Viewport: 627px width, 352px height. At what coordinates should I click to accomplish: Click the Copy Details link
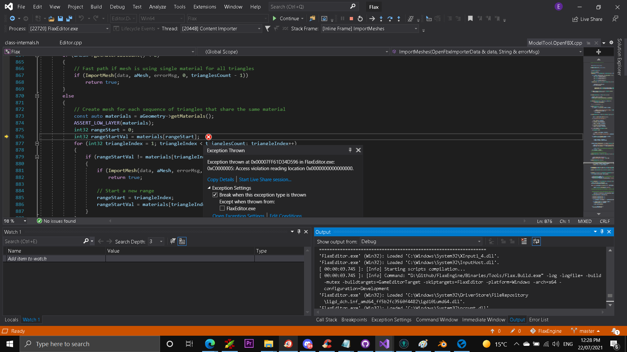[x=220, y=179]
